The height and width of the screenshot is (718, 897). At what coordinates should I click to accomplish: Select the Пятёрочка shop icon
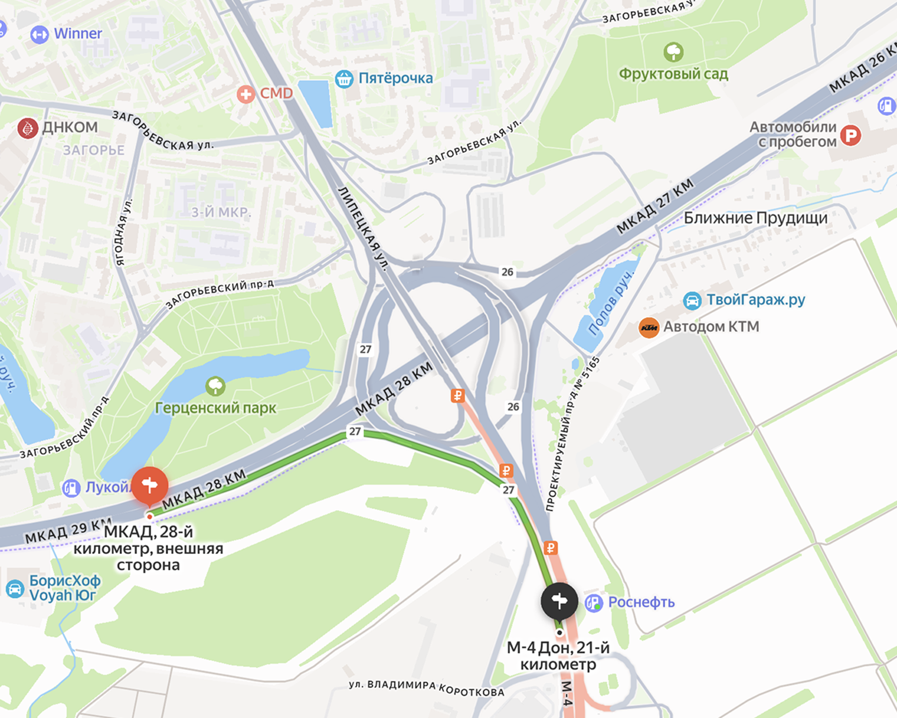(x=344, y=79)
